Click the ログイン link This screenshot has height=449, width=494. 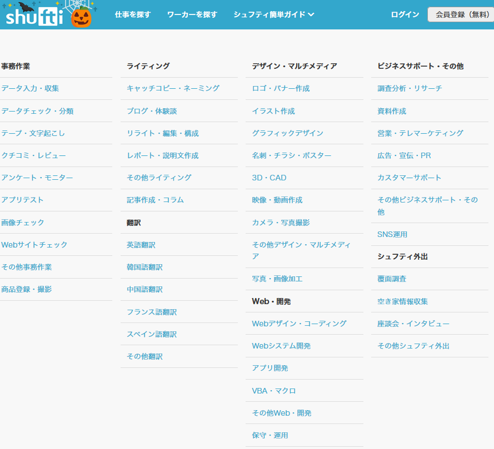[x=405, y=14]
